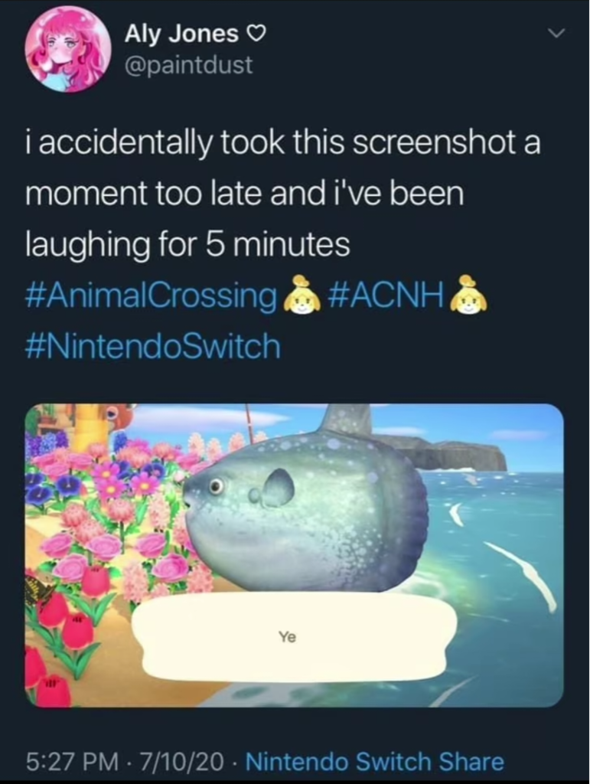Click the 7/10/20 date
The image size is (590, 784).
(x=181, y=762)
